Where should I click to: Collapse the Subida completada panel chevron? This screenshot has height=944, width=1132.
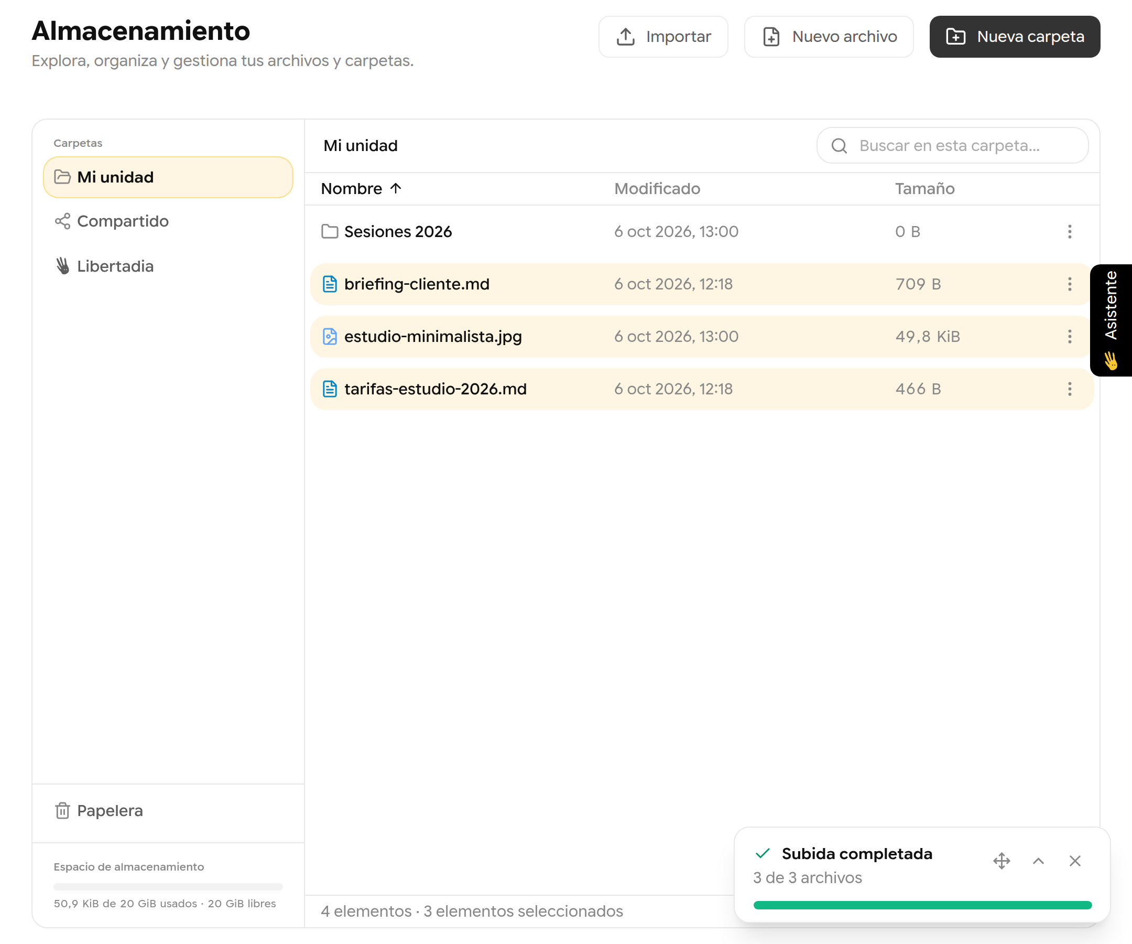point(1038,861)
